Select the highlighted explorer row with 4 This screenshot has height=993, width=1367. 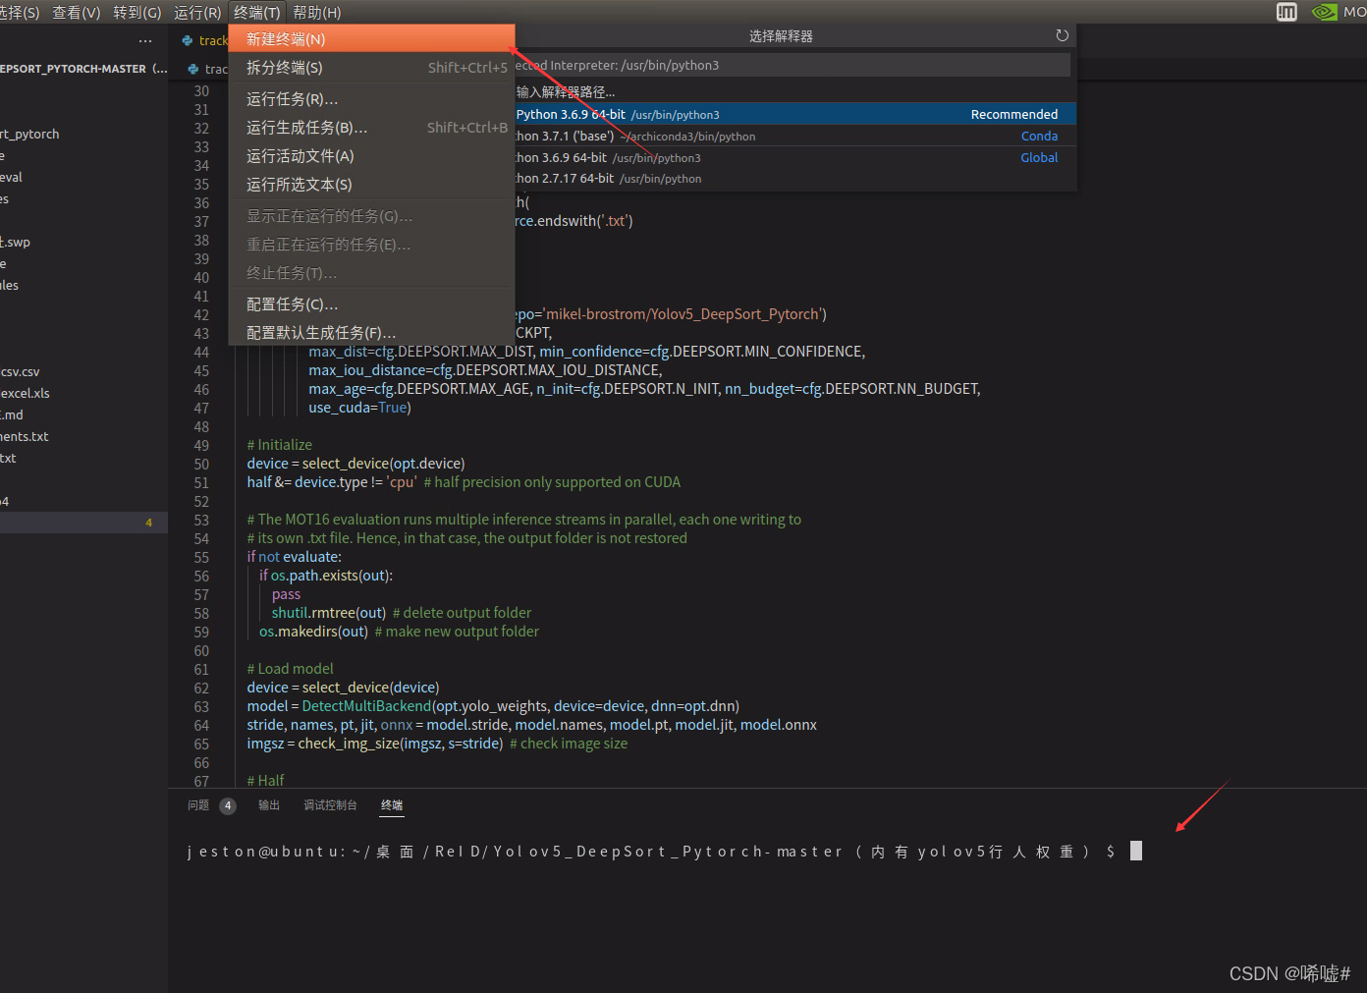[83, 523]
